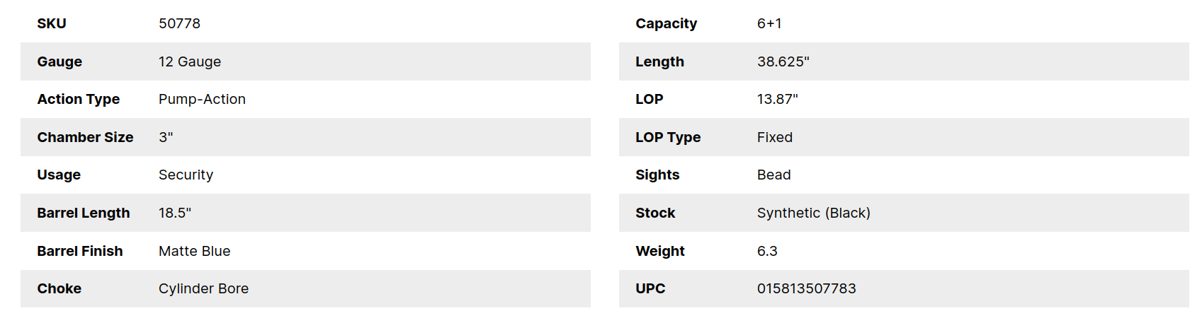Click the Capacity 6+1 value

(769, 23)
